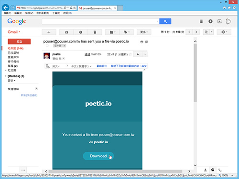Show recipient details dropdown arrow
The width and height of the screenshot is (239, 179).
click(x=64, y=59)
